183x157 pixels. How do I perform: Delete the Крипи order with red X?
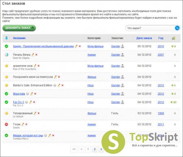click(80, 46)
